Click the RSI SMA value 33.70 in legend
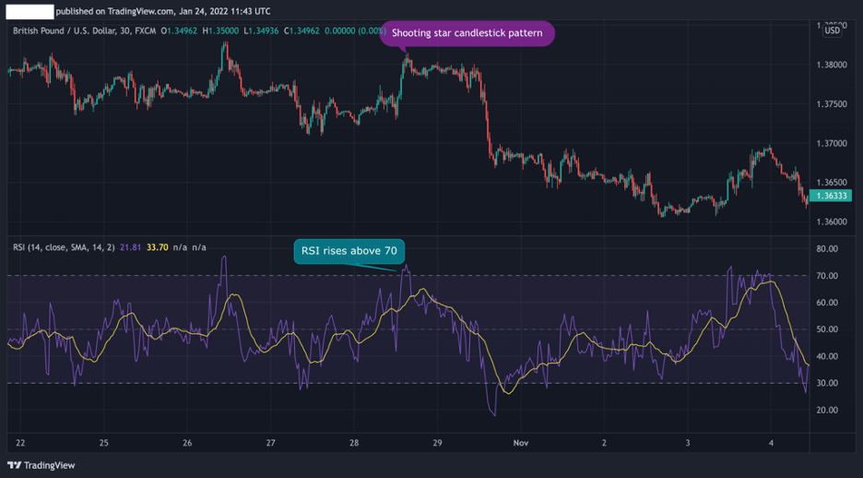Viewport: 863px width, 478px height. (158, 247)
